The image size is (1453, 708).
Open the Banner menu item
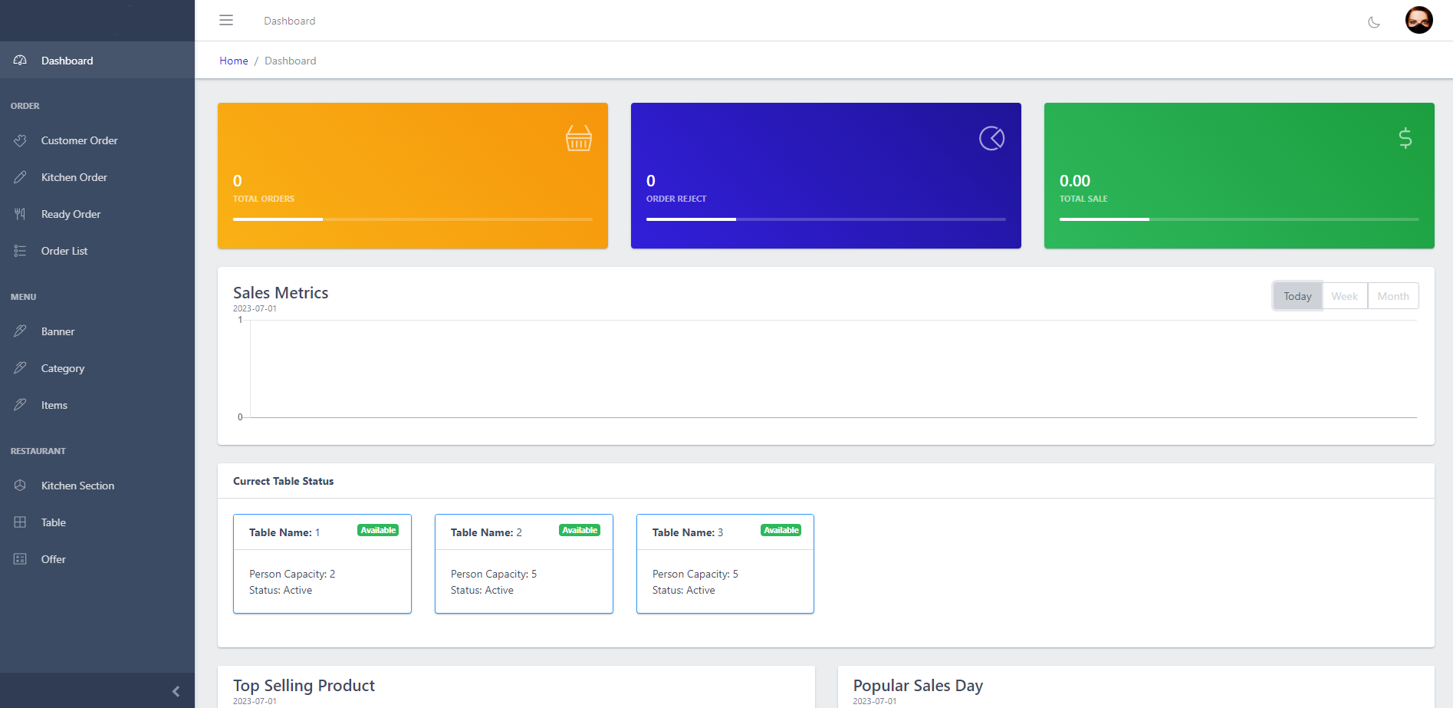97,331
